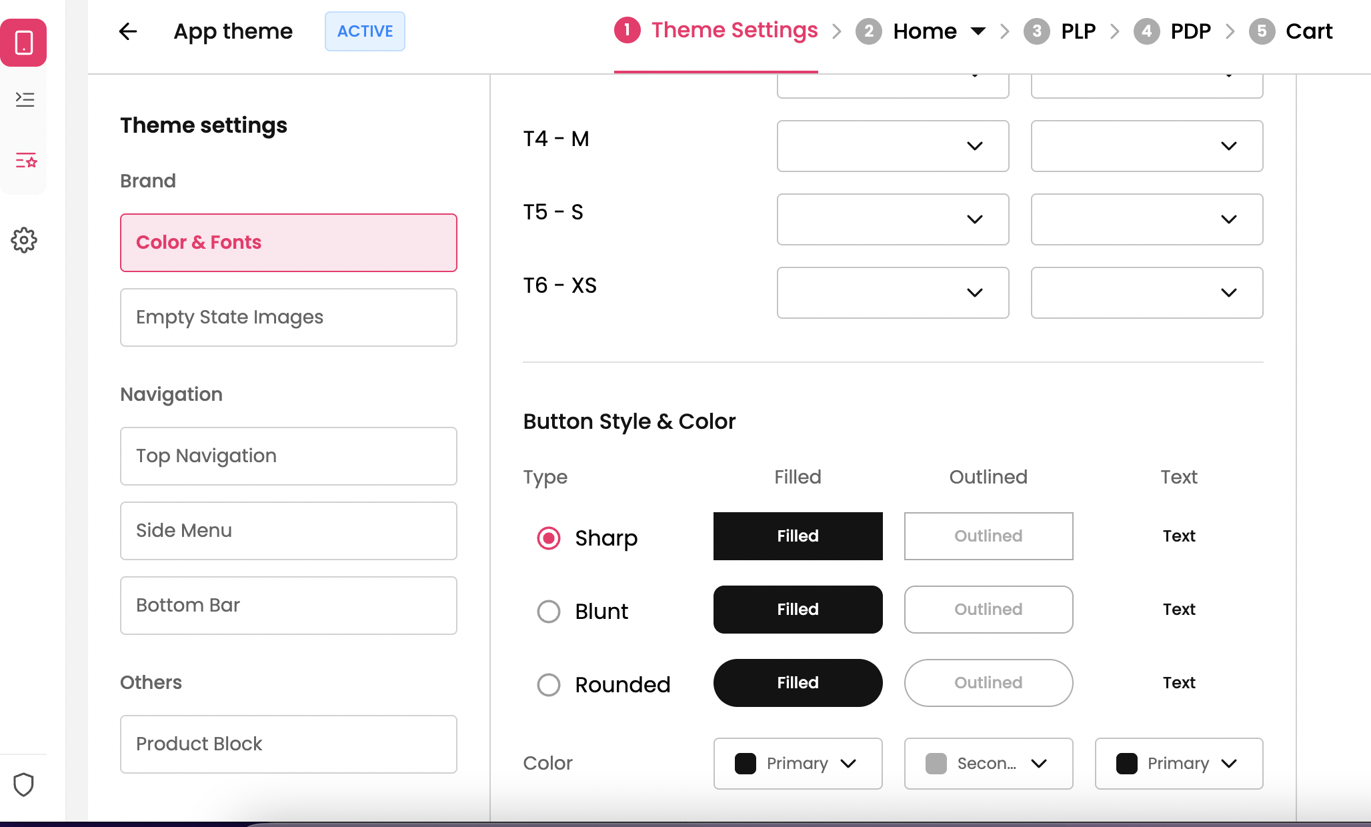The image size is (1371, 827).
Task: Open the mobile app icon in sidebar
Action: pos(24,43)
